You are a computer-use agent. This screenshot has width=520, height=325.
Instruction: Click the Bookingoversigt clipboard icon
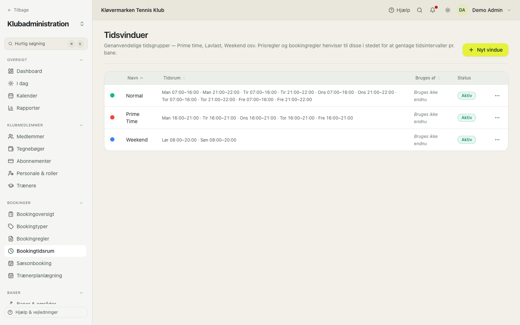11,214
